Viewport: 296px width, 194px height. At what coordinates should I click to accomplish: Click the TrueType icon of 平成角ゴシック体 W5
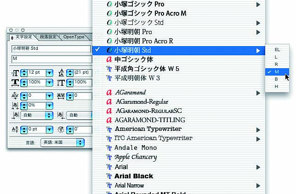[x=109, y=69]
